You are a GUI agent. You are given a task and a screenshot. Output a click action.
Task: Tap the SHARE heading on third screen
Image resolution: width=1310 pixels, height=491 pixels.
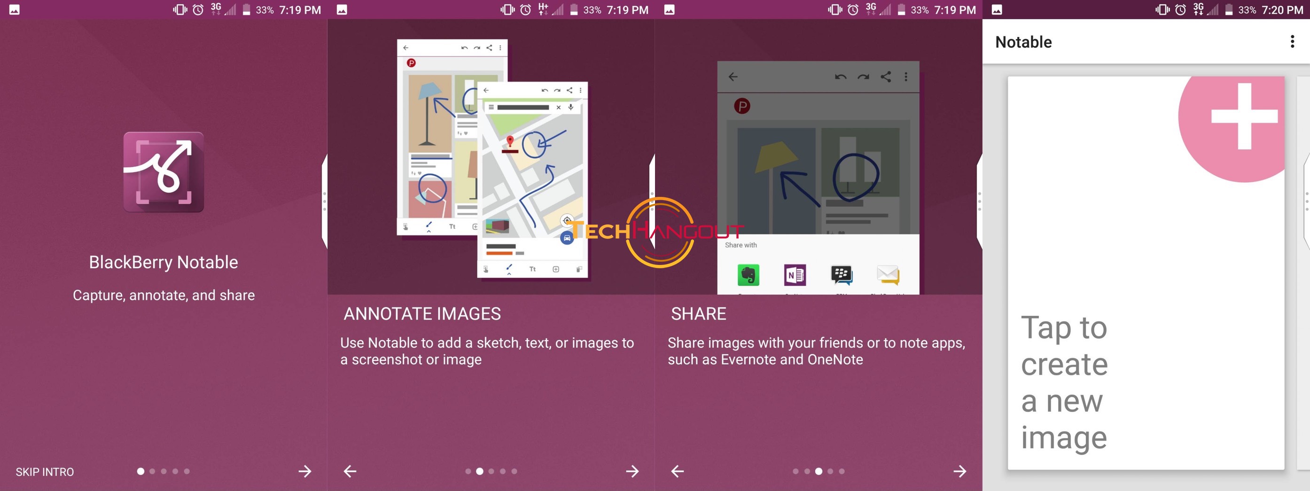(698, 313)
